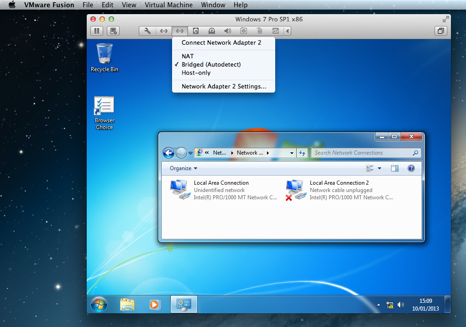Open the view options dropdown arrow
Image resolution: width=466 pixels, height=327 pixels.
[379, 168]
